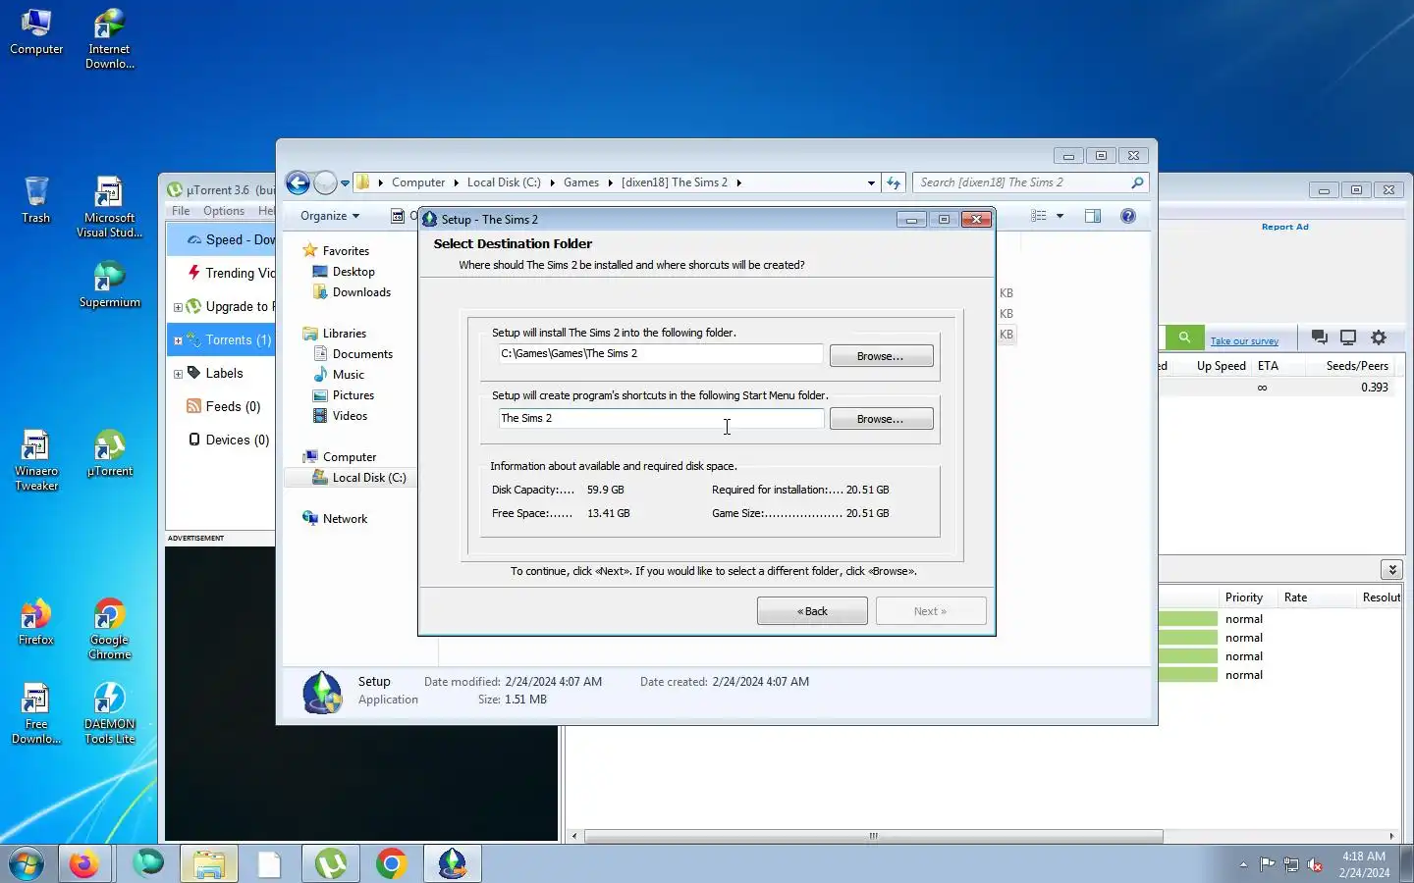The width and height of the screenshot is (1414, 883).
Task: Switch to µTorrent in the taskbar
Action: coord(330,863)
